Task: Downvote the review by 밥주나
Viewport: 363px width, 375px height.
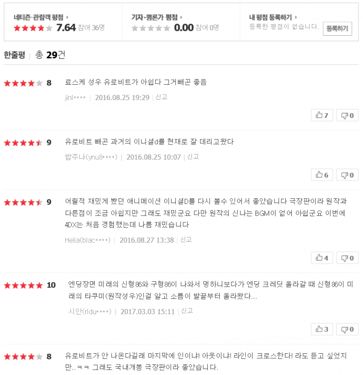Action: [347, 175]
